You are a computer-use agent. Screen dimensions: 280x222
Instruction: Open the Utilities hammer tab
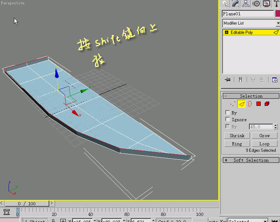pos(276,4)
